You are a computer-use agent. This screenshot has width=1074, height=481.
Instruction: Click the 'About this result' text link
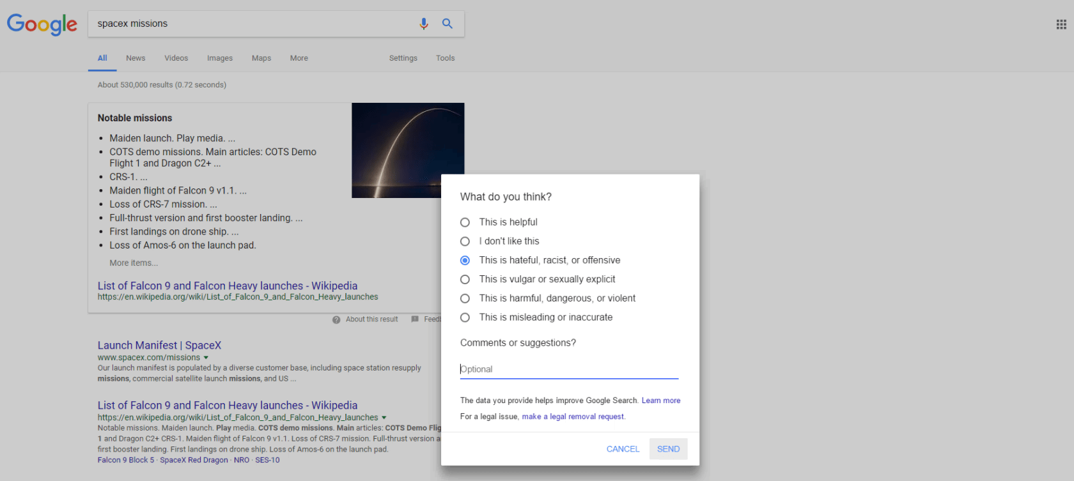click(x=371, y=319)
